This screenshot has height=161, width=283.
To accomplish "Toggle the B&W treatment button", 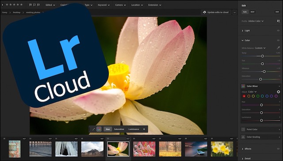I will (252, 12).
